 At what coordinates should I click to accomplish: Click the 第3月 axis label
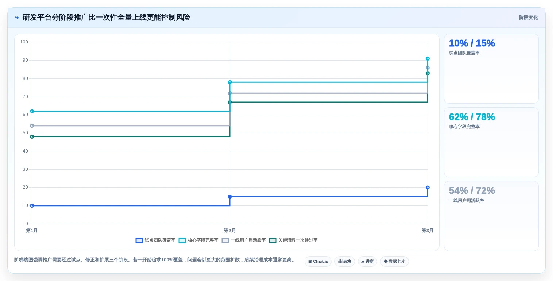pos(428,231)
